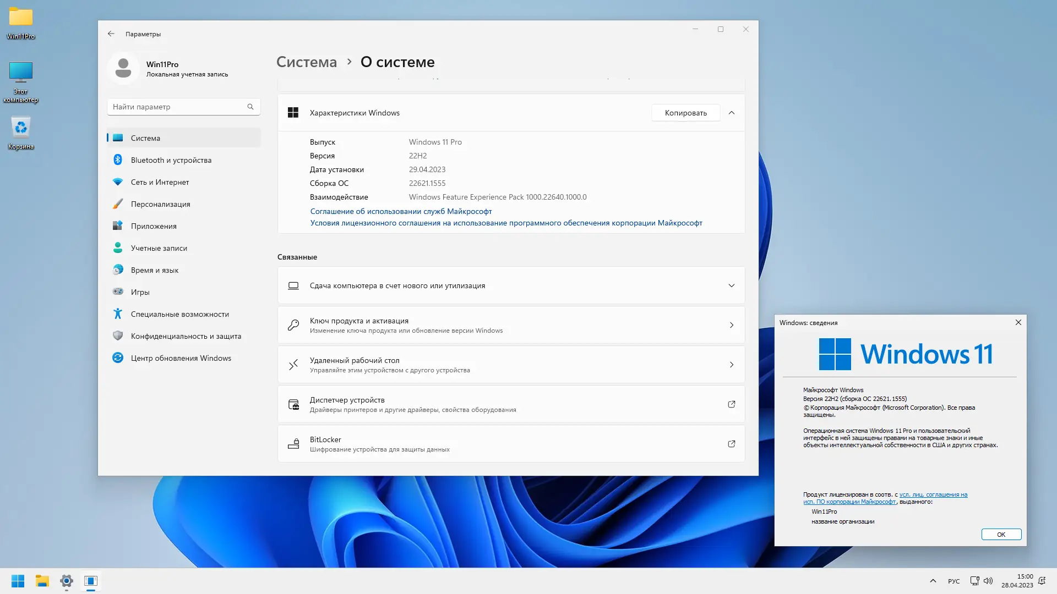Collapse the Характеристики Windows section
The height and width of the screenshot is (594, 1057).
click(731, 113)
